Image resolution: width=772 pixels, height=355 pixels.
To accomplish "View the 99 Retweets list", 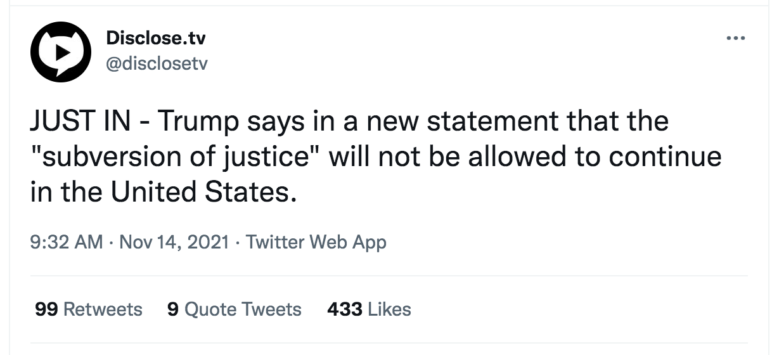I will (x=89, y=309).
